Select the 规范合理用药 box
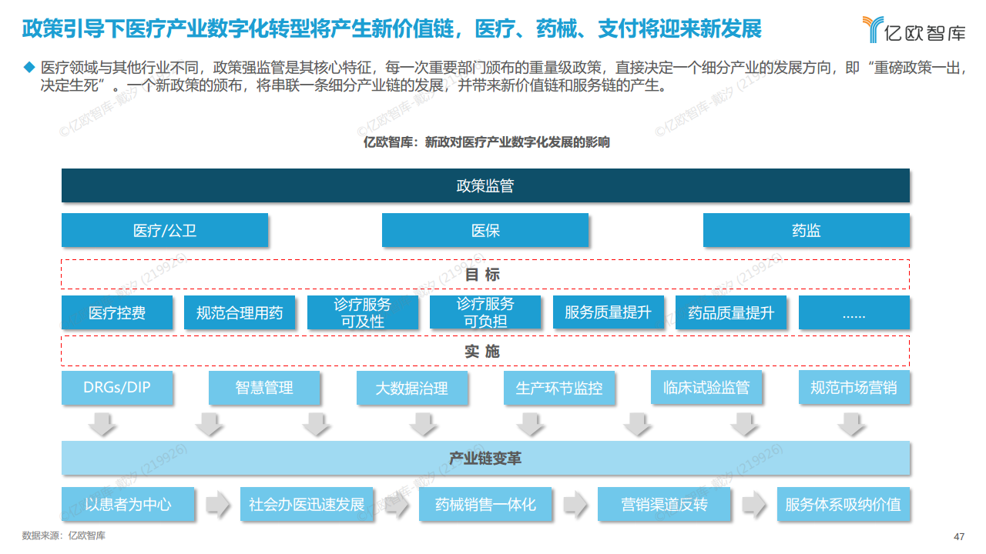Viewport: 986px width, 554px height. pyautogui.click(x=240, y=312)
